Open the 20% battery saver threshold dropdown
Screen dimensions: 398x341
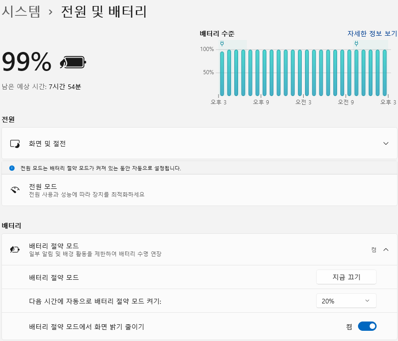[346, 301]
